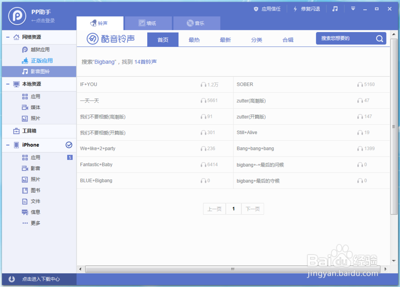Click the horizontal scrollbar right arrow
Viewport: 400px width, 287px height.
385,269
